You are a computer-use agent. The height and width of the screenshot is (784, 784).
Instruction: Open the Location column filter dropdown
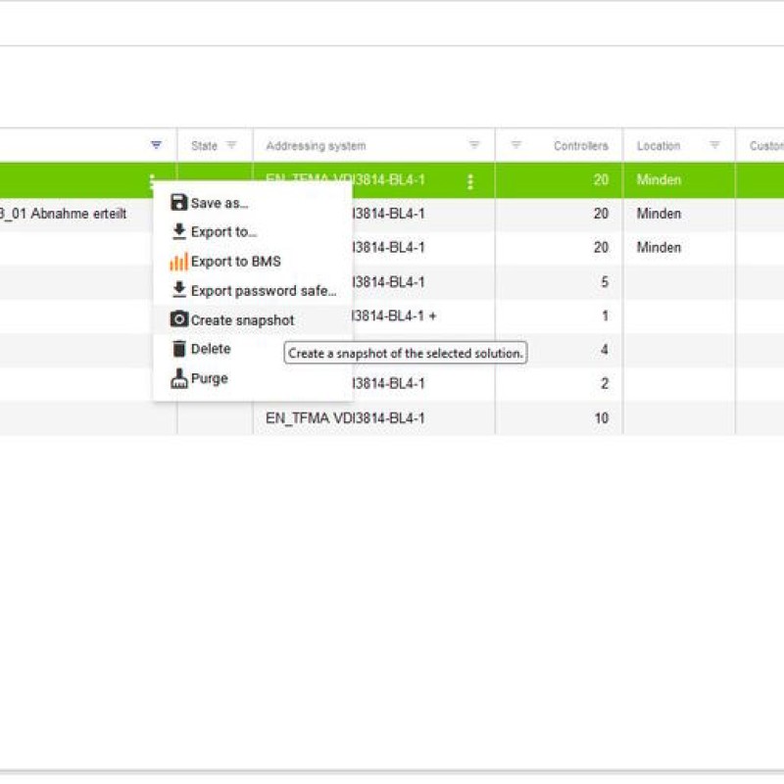click(714, 144)
